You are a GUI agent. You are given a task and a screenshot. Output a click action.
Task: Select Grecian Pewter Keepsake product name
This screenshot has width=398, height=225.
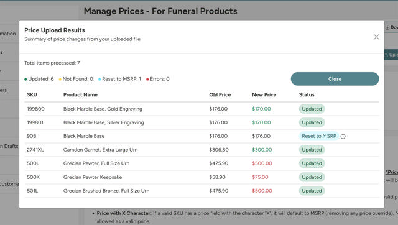93,177
